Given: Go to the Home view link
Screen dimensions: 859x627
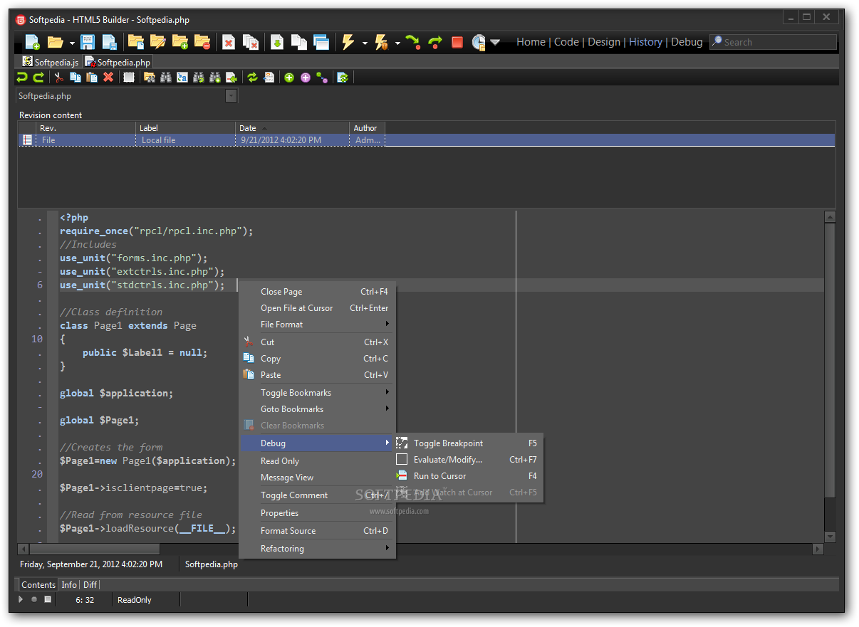Looking at the screenshot, I should [531, 42].
